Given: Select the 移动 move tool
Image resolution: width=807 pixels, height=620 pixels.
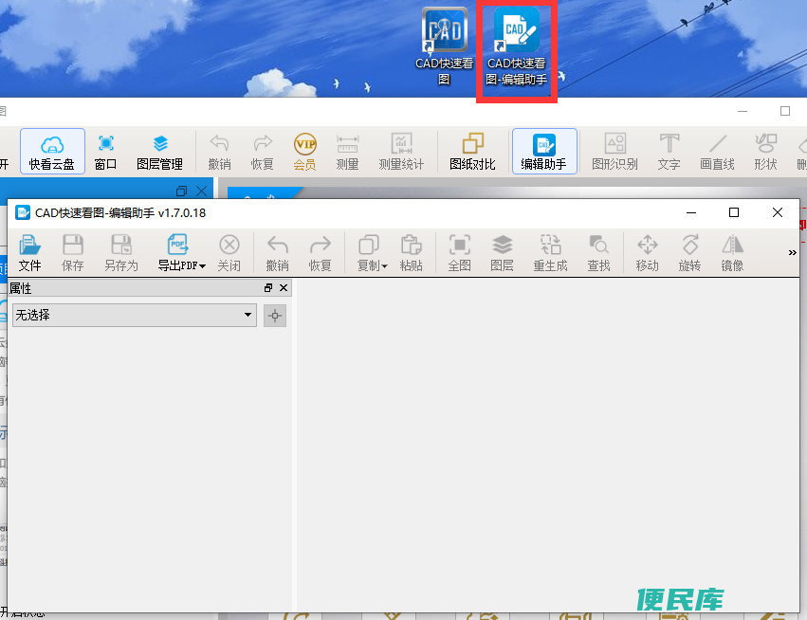Looking at the screenshot, I should [x=648, y=252].
